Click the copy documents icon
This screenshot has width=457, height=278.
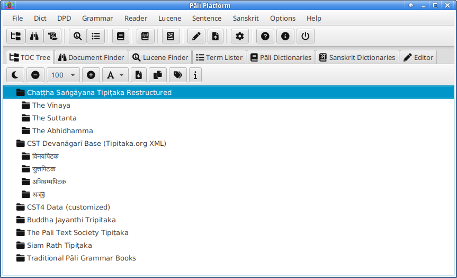click(x=158, y=75)
